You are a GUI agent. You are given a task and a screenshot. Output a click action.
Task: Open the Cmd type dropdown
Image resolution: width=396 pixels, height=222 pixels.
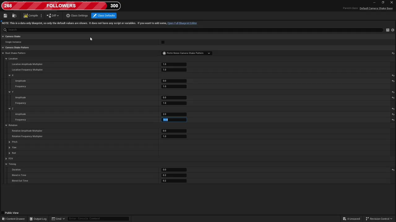(x=58, y=219)
